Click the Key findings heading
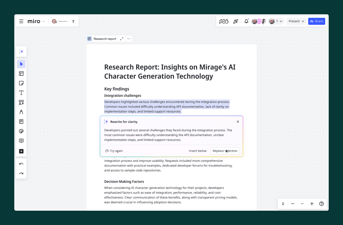Viewport: 343px width, 225px height. pos(116,89)
